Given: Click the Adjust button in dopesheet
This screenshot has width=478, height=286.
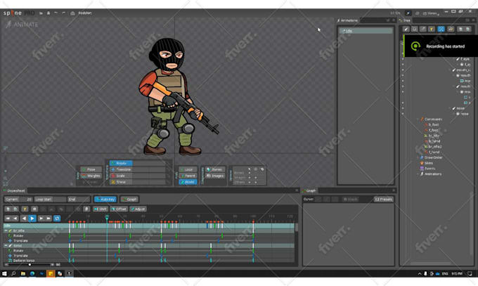Looking at the screenshot, I should point(138,209).
